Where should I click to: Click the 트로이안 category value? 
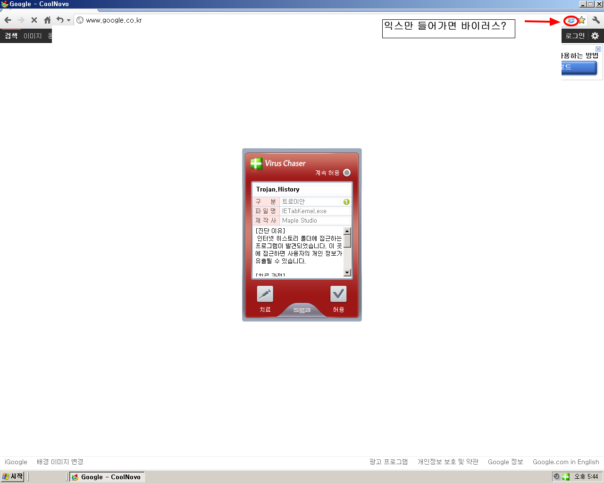coord(294,202)
